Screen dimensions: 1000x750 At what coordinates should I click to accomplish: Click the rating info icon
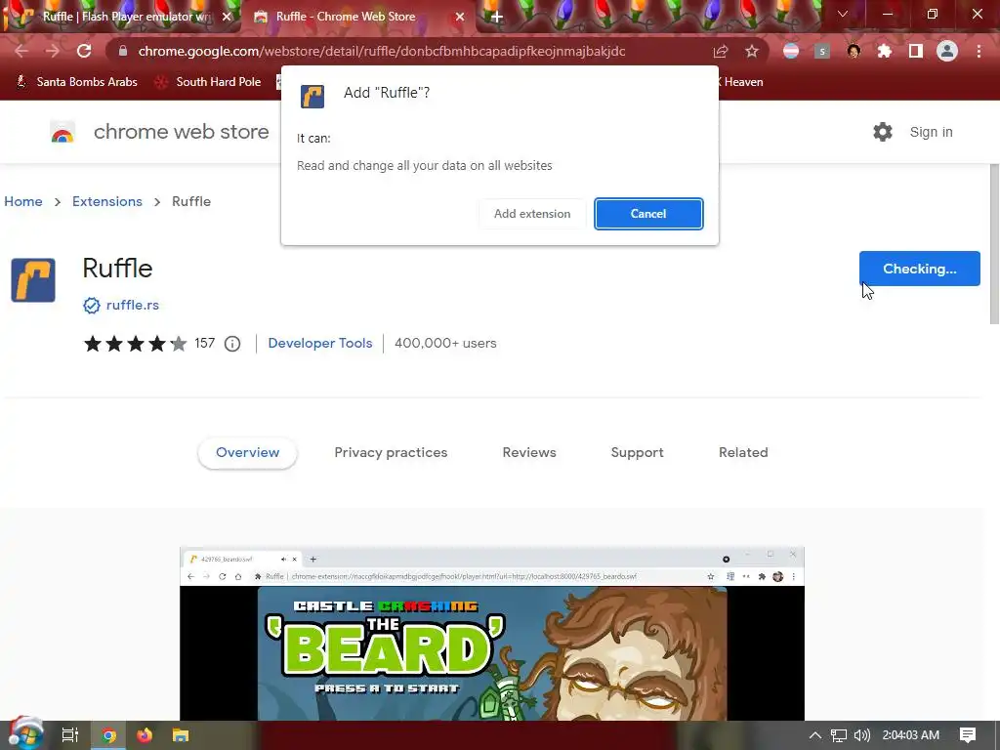point(232,344)
